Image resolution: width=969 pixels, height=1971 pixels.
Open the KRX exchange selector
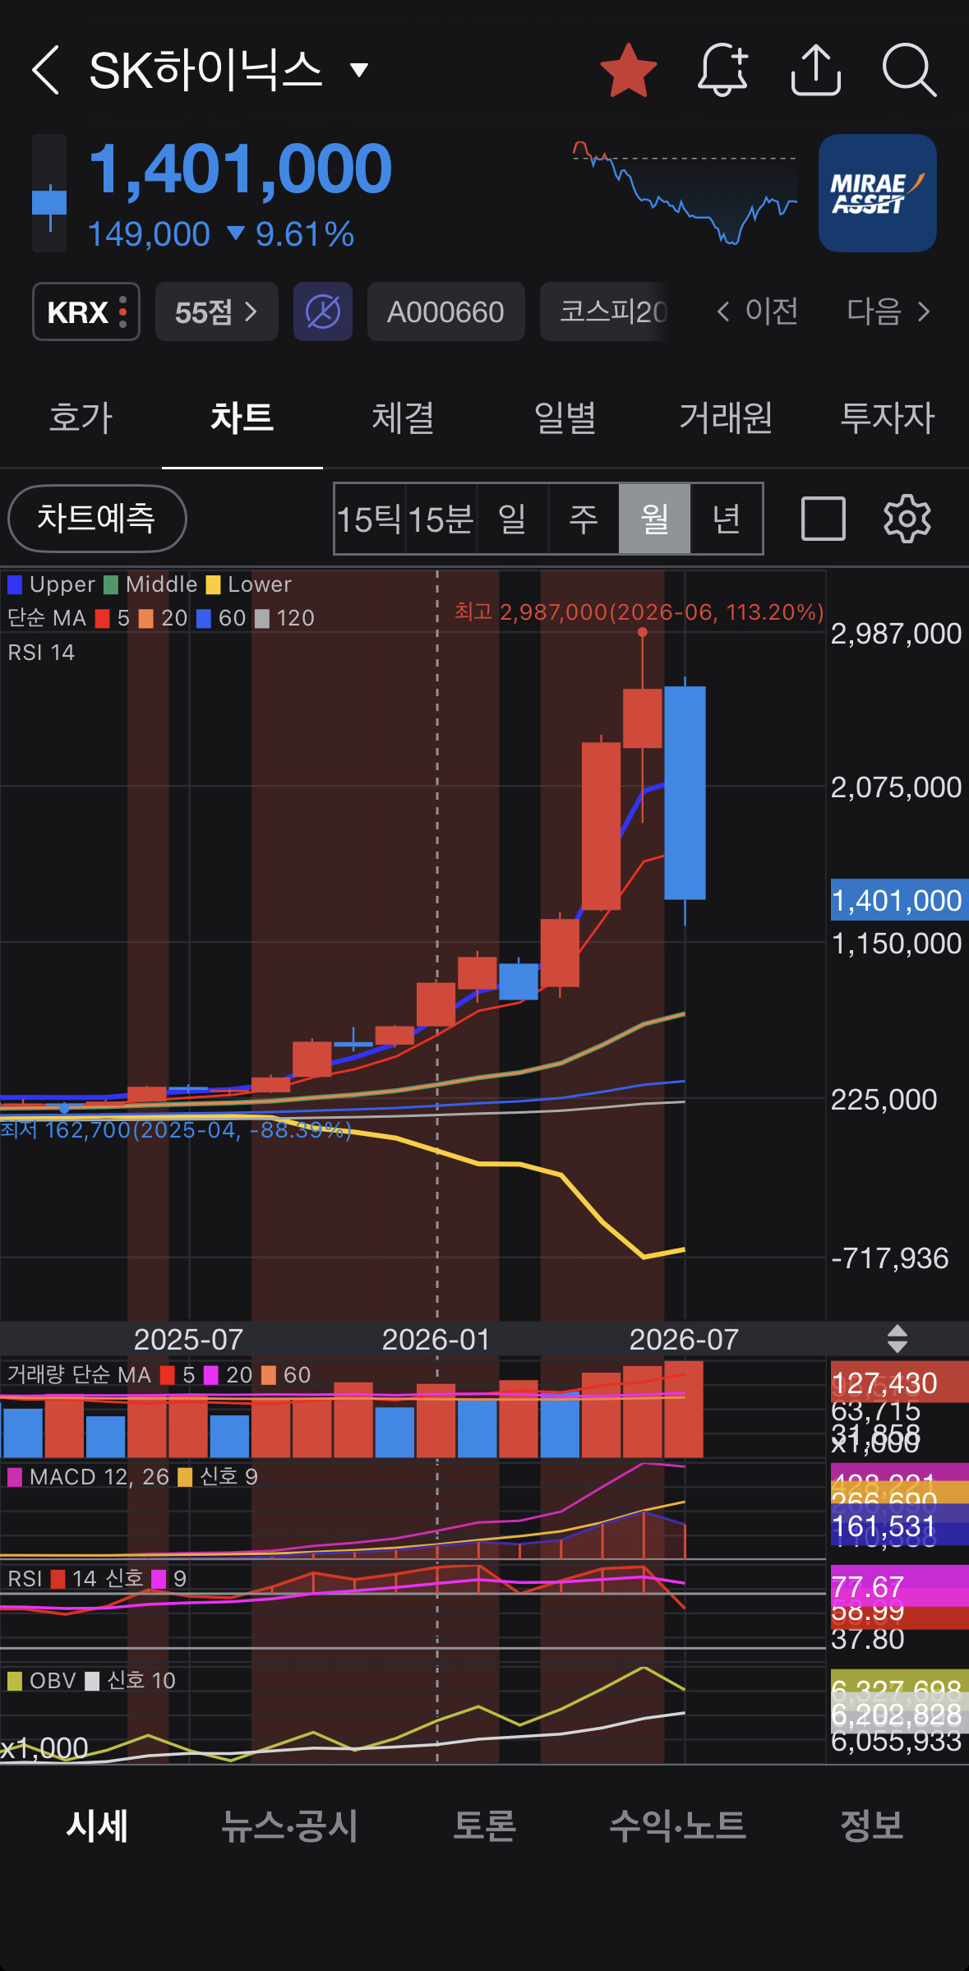point(86,312)
